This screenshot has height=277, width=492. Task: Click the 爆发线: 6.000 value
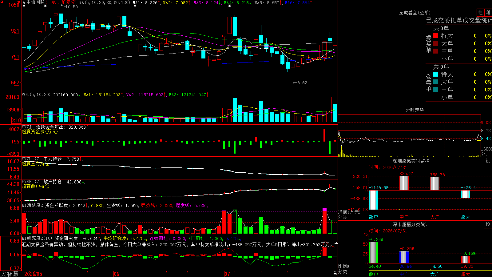(192, 205)
